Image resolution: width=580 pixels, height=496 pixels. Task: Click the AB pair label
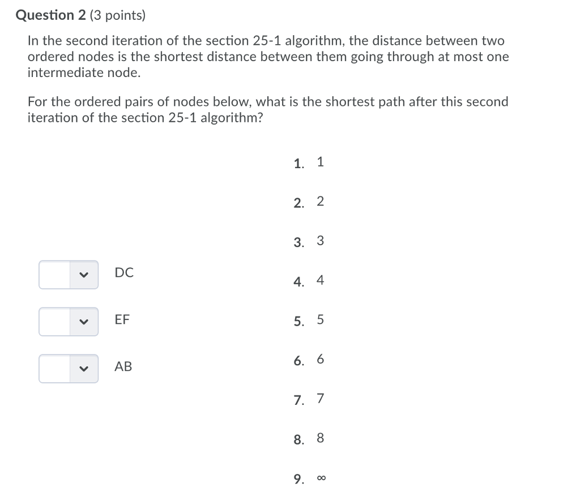[123, 366]
